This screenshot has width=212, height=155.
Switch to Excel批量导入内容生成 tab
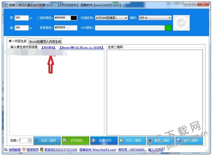point(45,42)
